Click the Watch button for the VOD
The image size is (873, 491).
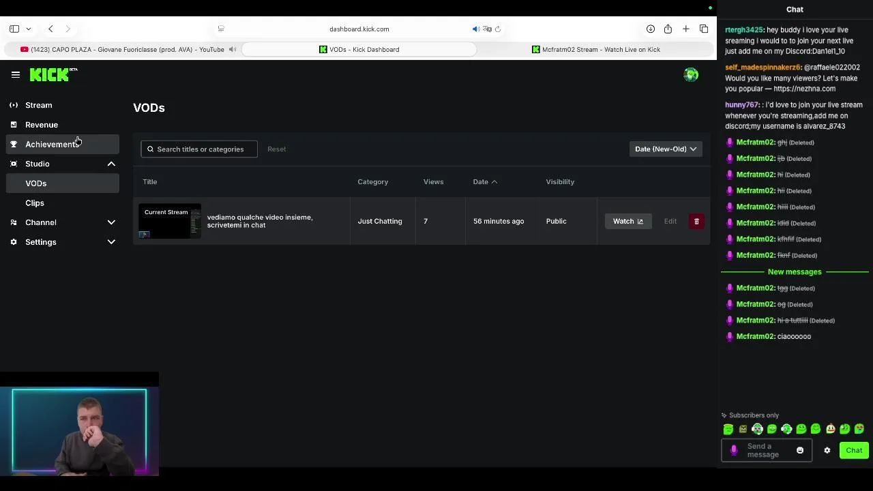point(627,221)
